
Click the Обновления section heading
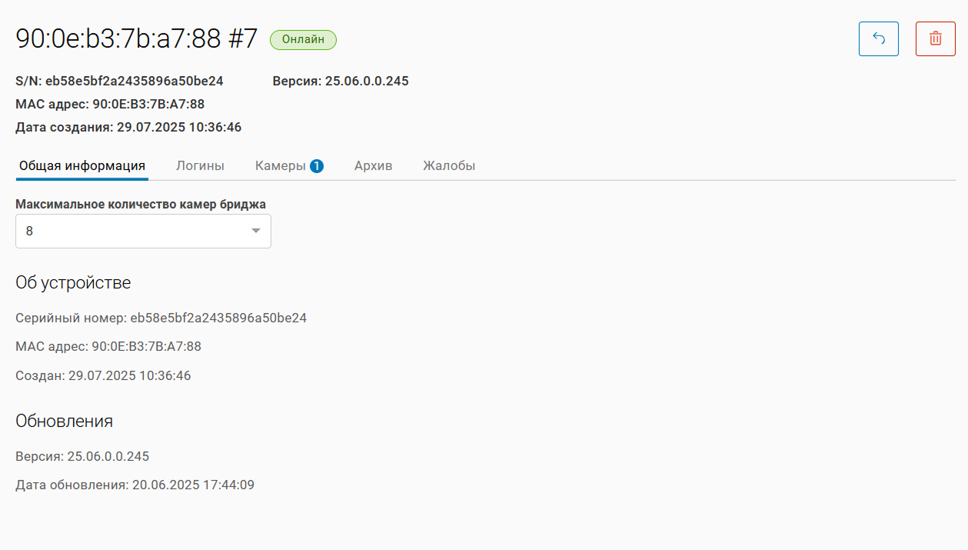click(65, 421)
